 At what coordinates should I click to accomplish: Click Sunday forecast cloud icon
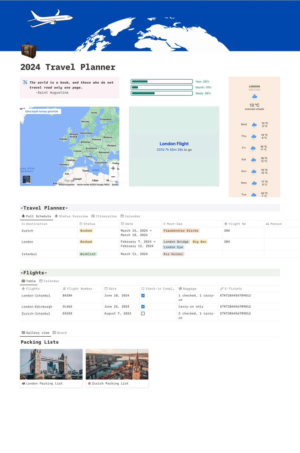254,171
